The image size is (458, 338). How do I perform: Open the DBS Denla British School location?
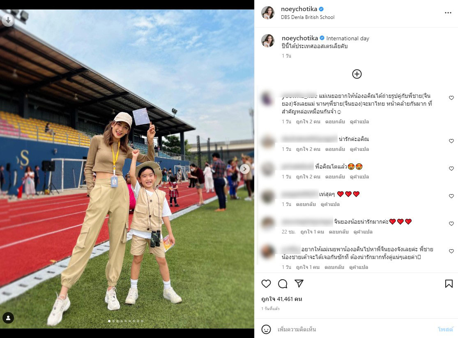tap(308, 17)
